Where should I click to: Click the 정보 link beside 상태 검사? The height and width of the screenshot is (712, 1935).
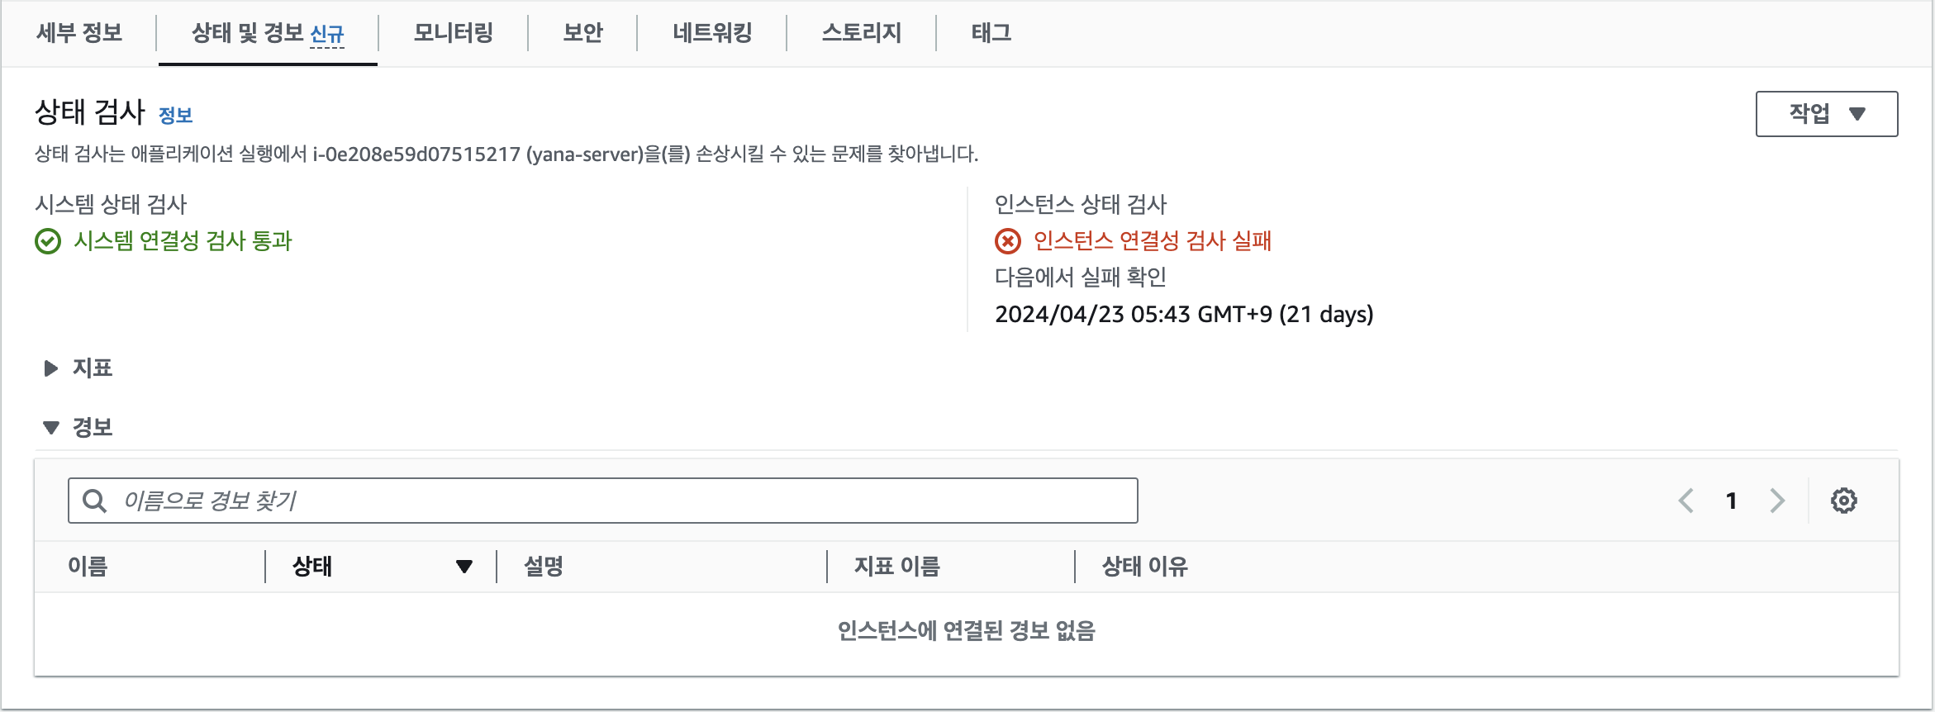[176, 116]
